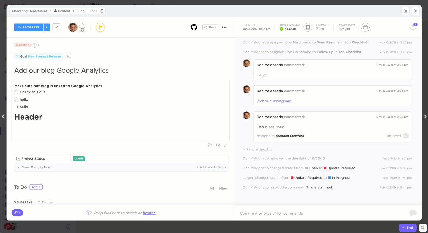Open the GitHub integration icon
This screenshot has width=428, height=233.
tap(194, 27)
